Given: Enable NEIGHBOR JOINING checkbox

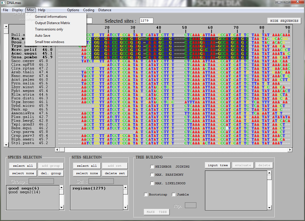Looking at the screenshot, I should 152,166.
